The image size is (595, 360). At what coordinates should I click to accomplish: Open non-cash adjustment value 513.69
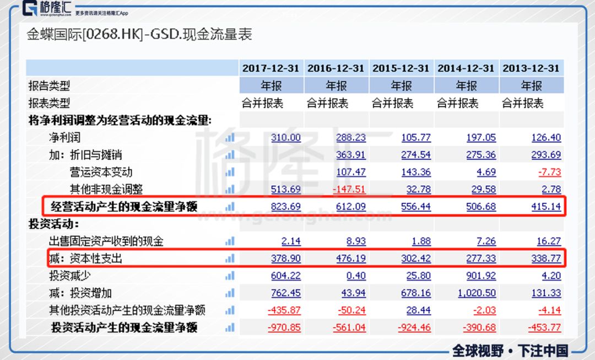(x=286, y=189)
